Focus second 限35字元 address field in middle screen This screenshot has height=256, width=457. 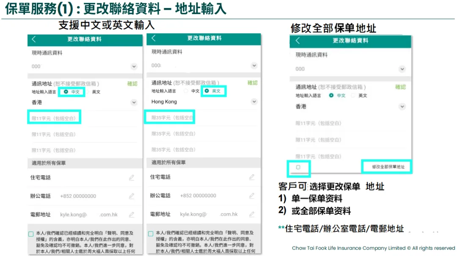pos(204,133)
